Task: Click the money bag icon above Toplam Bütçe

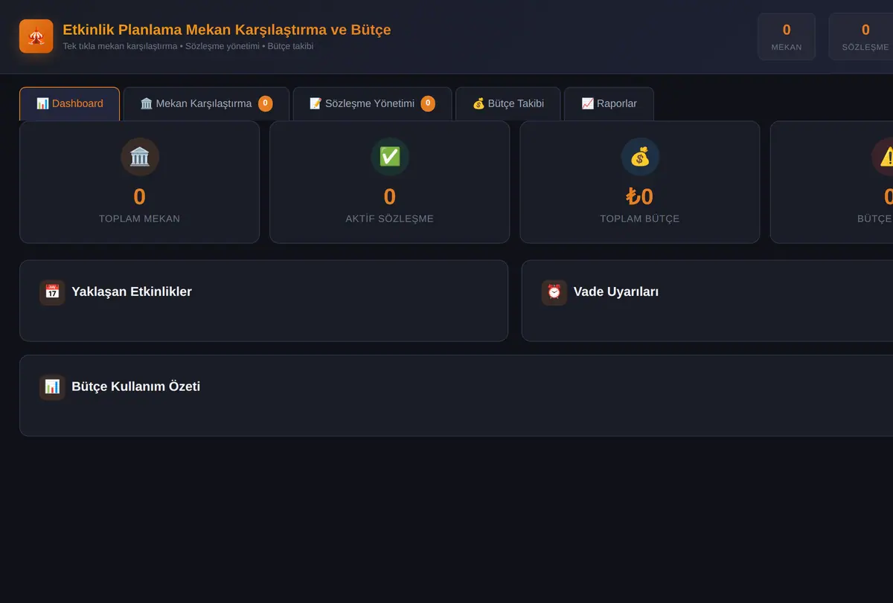Action: [640, 157]
